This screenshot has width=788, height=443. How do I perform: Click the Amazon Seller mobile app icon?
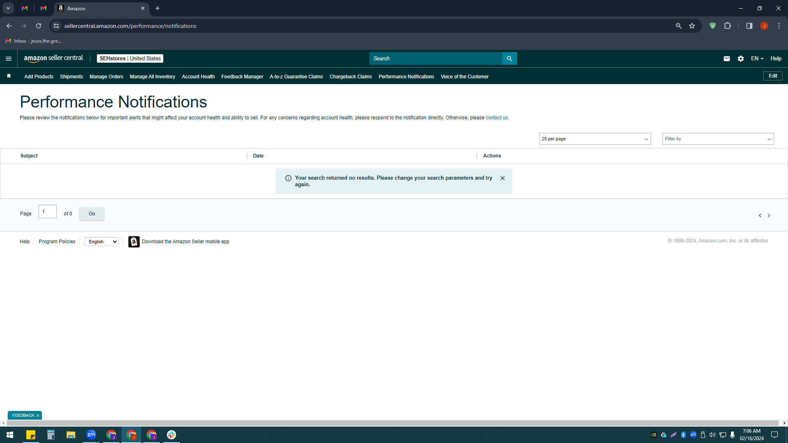[134, 242]
